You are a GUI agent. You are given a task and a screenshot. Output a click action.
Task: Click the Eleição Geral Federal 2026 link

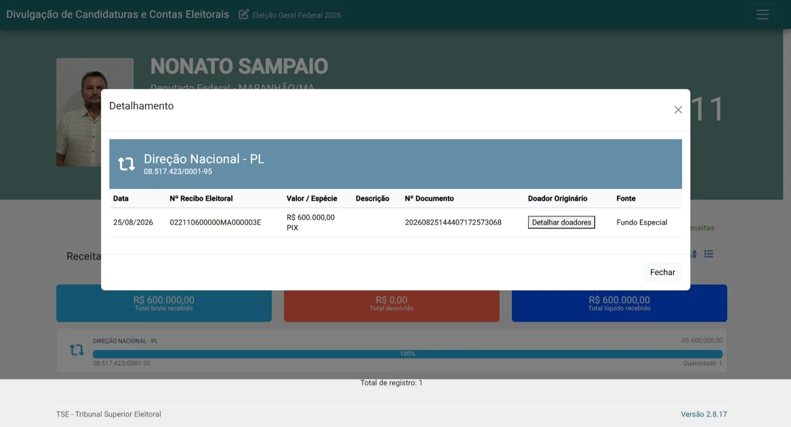click(297, 15)
